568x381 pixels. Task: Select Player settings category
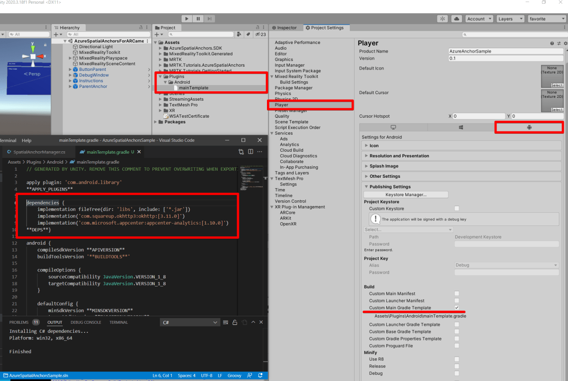pos(281,105)
